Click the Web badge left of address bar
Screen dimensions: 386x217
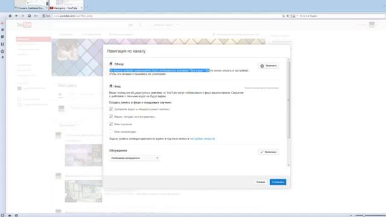[x=46, y=16]
